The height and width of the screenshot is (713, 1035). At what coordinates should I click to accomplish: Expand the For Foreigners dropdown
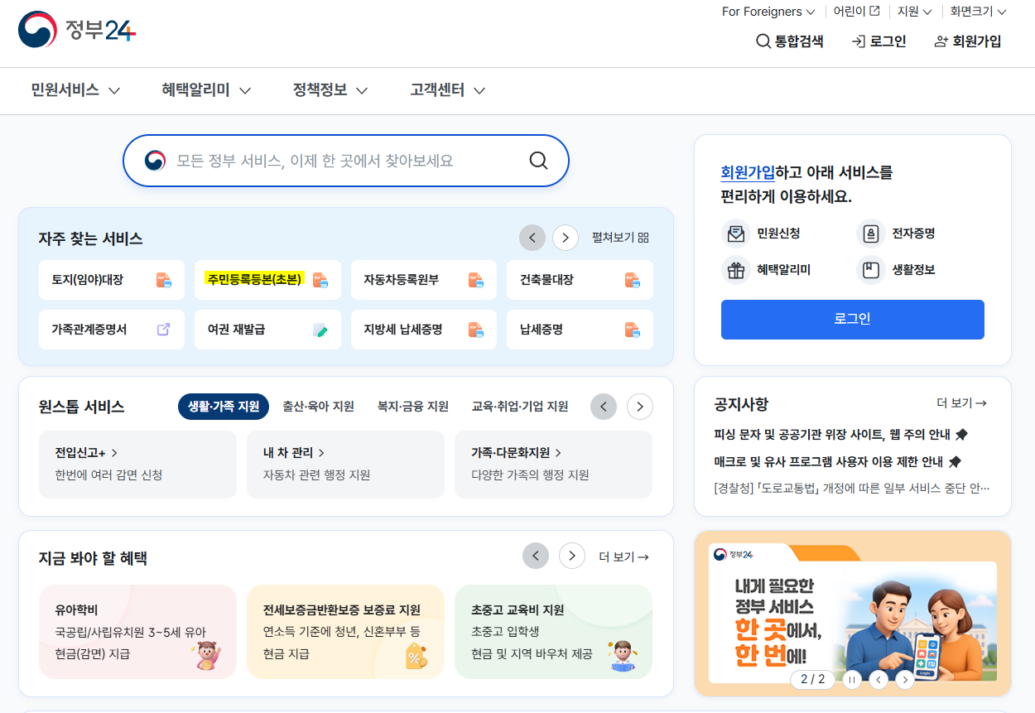[768, 11]
